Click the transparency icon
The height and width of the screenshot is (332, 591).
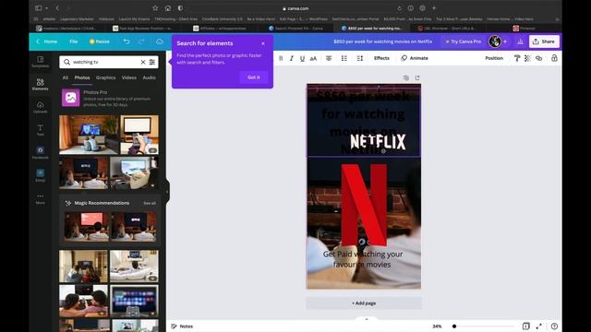pos(527,58)
